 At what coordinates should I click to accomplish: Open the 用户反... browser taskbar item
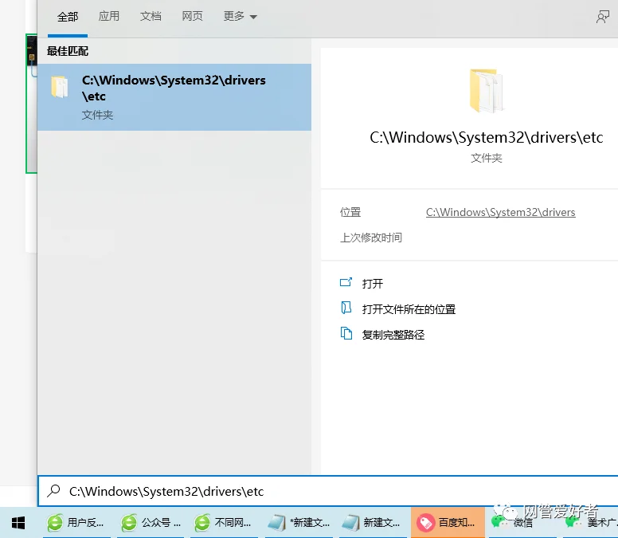(x=76, y=523)
